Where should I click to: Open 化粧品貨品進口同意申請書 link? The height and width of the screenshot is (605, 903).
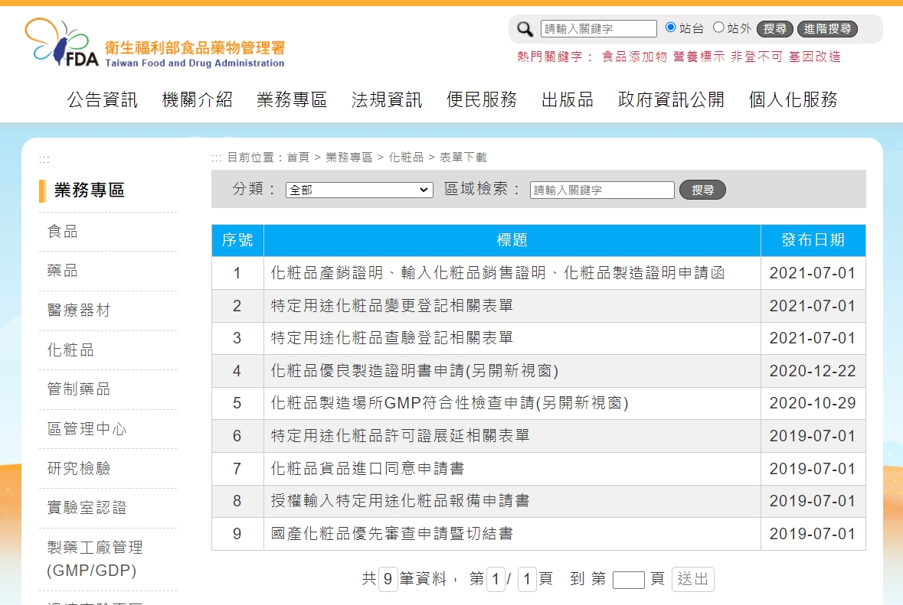tap(367, 468)
